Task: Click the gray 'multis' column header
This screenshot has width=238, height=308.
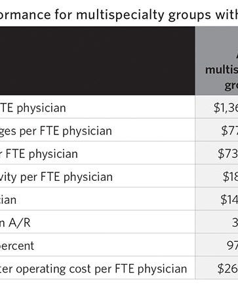Action: [216, 61]
